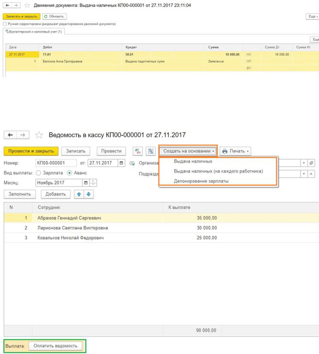The width and height of the screenshot is (319, 354).
Task: Enable the Ручная корректировка checkbox
Action: coord(5,24)
